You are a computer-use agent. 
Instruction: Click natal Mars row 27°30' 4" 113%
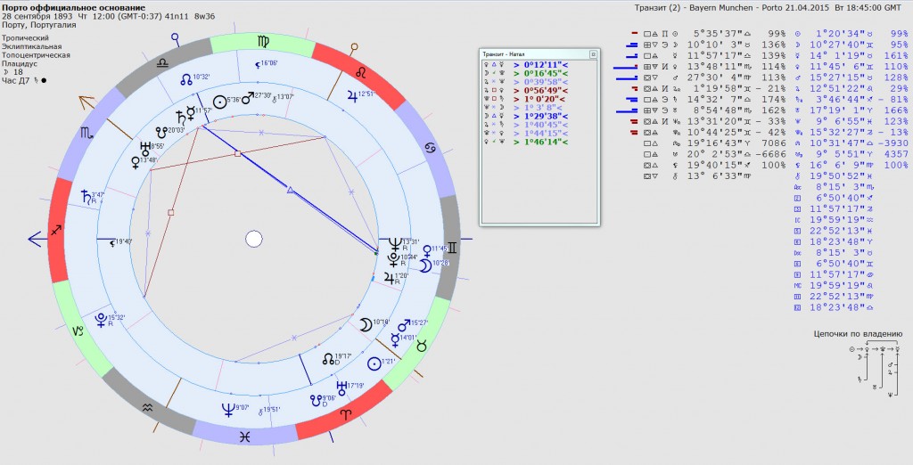pos(714,77)
